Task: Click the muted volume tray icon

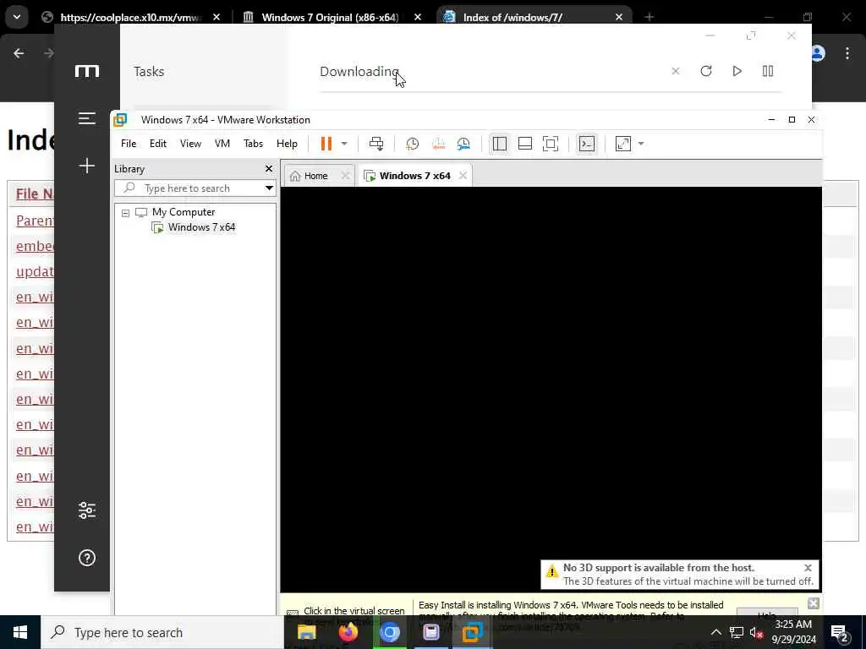Action: pos(756,632)
